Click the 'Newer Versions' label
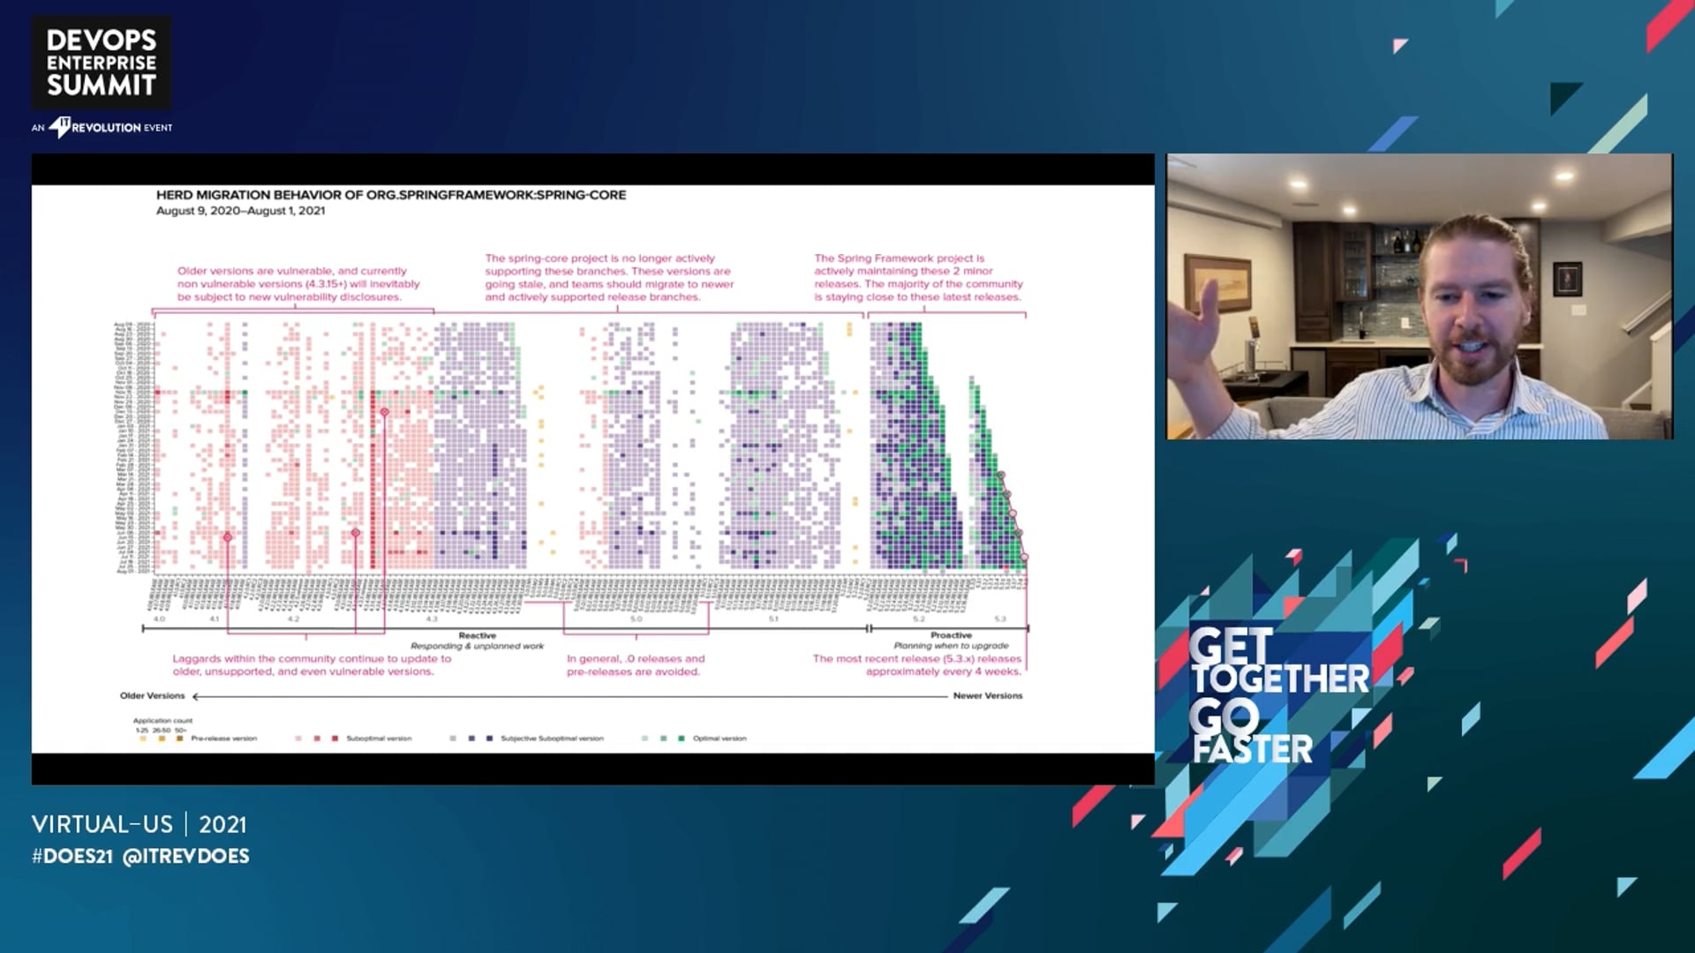 988,696
